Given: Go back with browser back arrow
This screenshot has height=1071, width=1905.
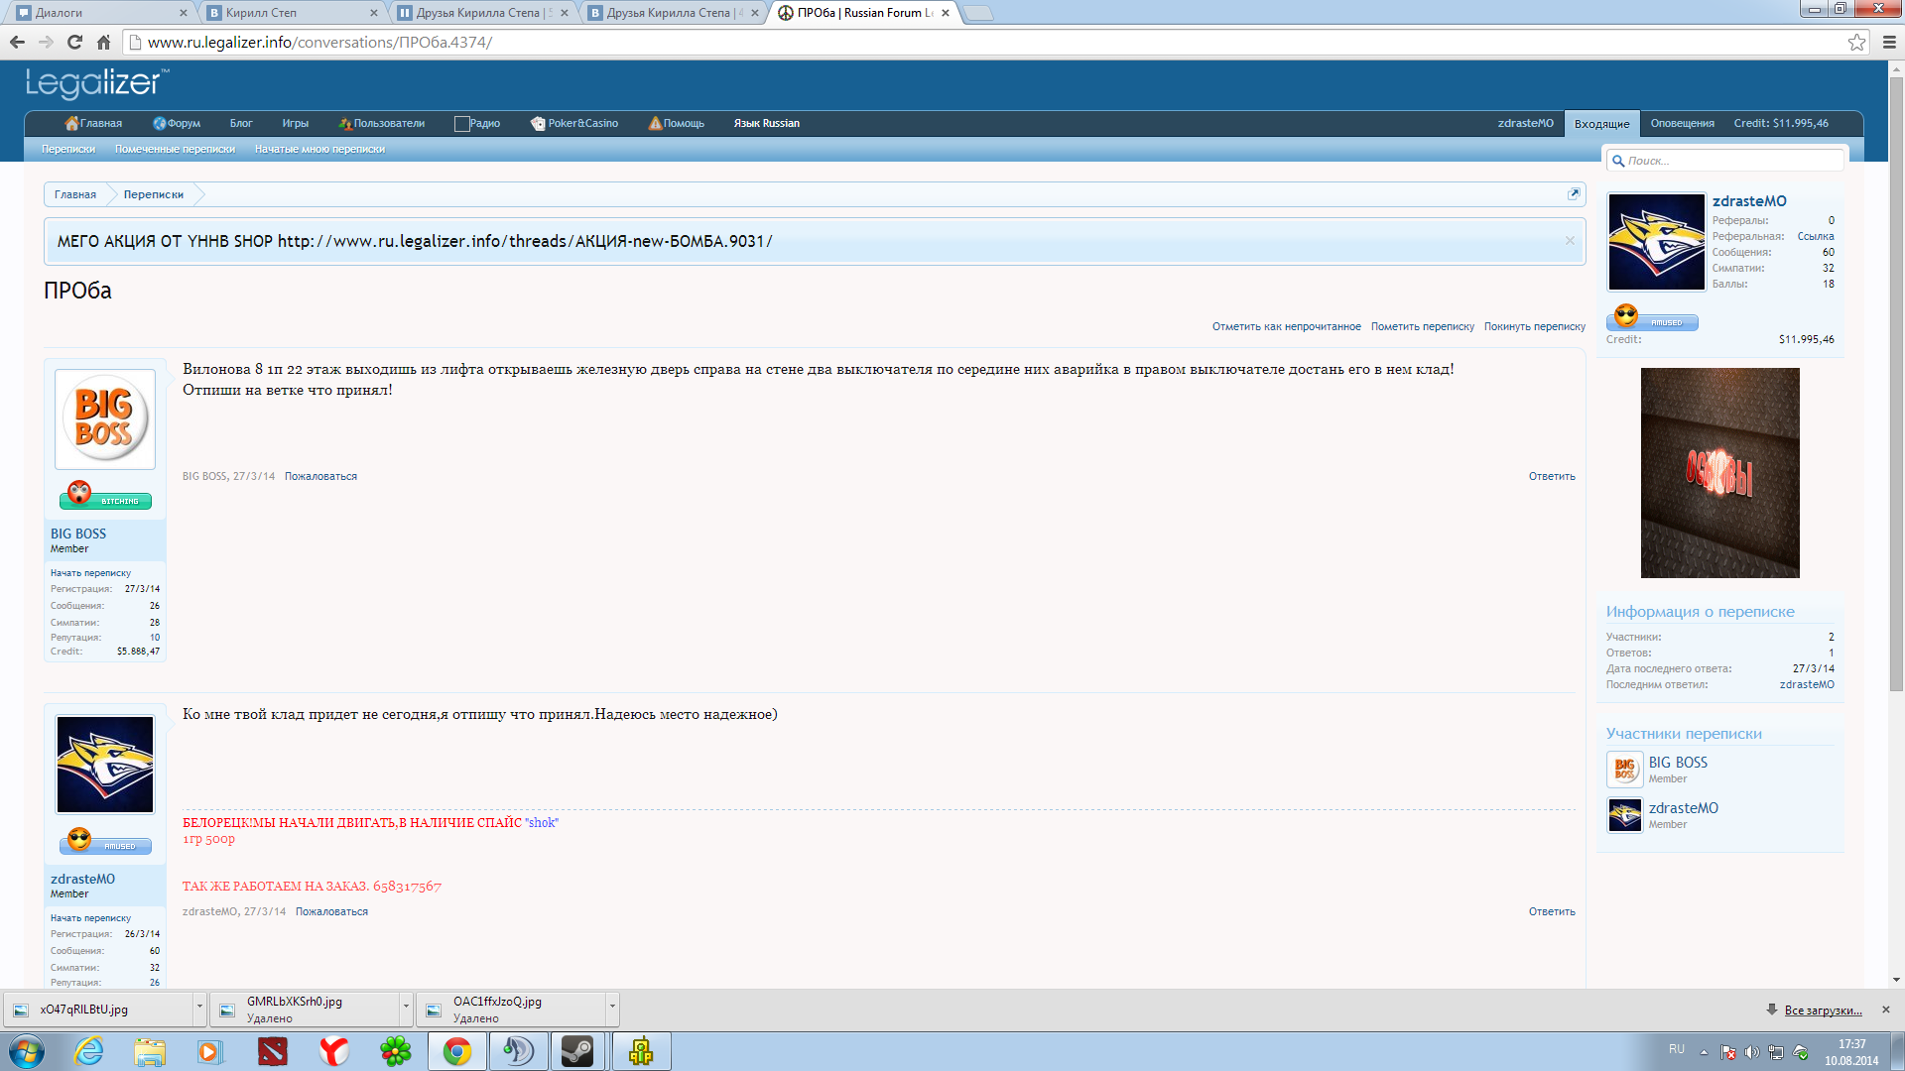Looking at the screenshot, I should point(17,42).
